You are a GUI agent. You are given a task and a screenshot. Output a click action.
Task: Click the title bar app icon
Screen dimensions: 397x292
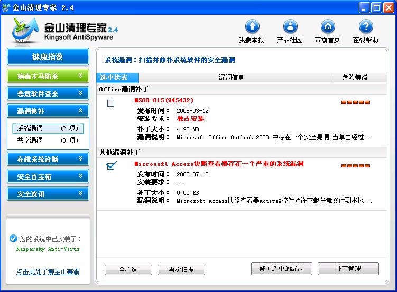tap(6, 7)
